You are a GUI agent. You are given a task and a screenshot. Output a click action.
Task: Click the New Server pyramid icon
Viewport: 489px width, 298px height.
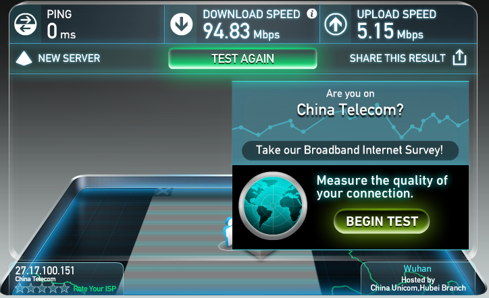point(24,58)
